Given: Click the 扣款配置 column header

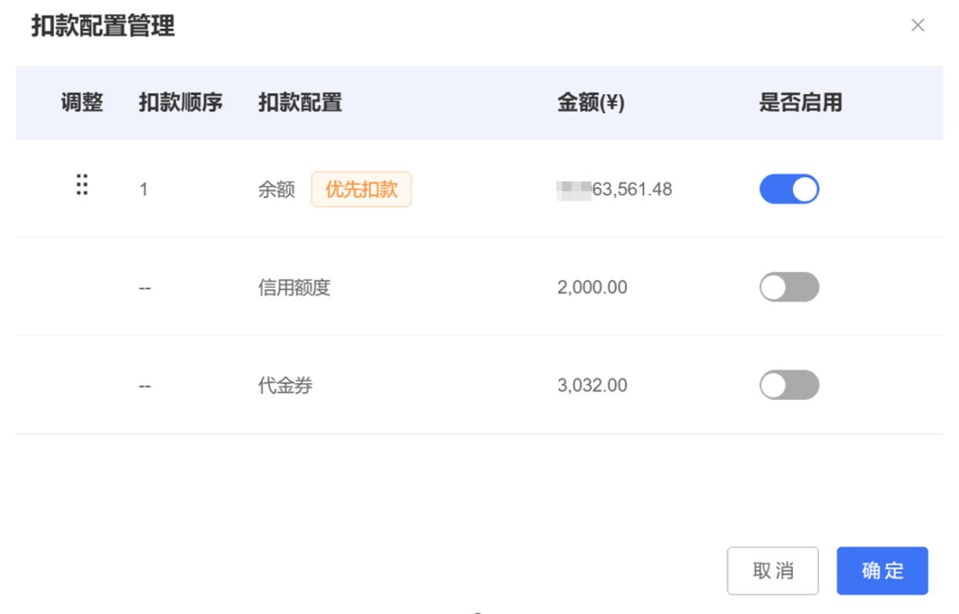Looking at the screenshot, I should (x=300, y=103).
